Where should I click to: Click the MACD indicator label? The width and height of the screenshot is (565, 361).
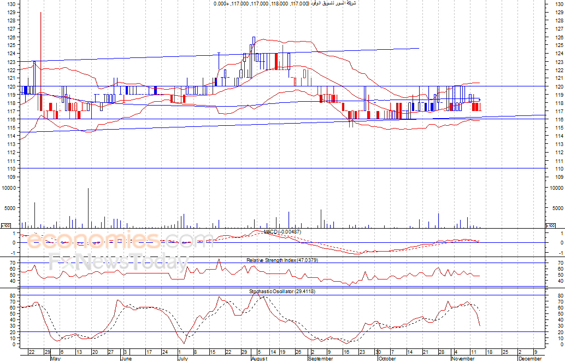282,232
